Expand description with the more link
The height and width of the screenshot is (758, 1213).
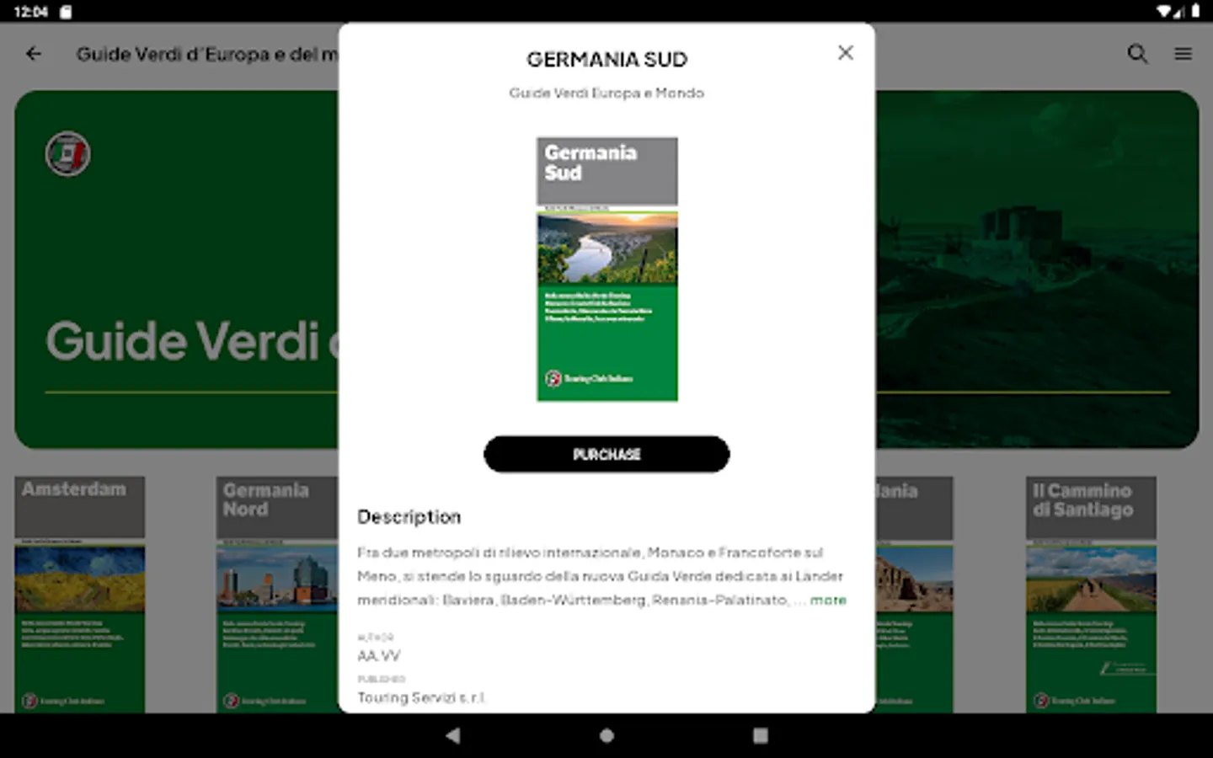tap(828, 600)
